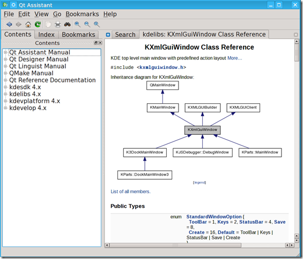Open the Help menu
Image resolution: width=303 pixels, height=259 pixels.
110,14
